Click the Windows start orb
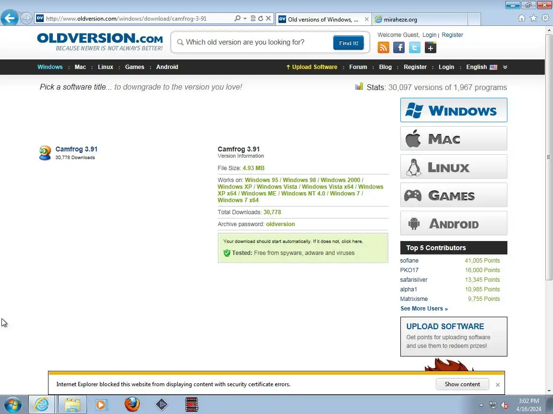Screen dimensions: 553x414 pyautogui.click(x=12, y=404)
